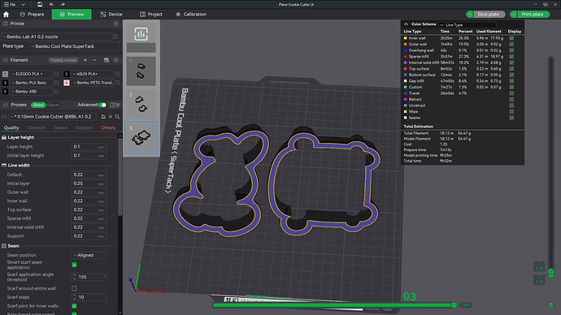Toggle the Advanced mode switch
561x315 pixels.
click(x=102, y=105)
